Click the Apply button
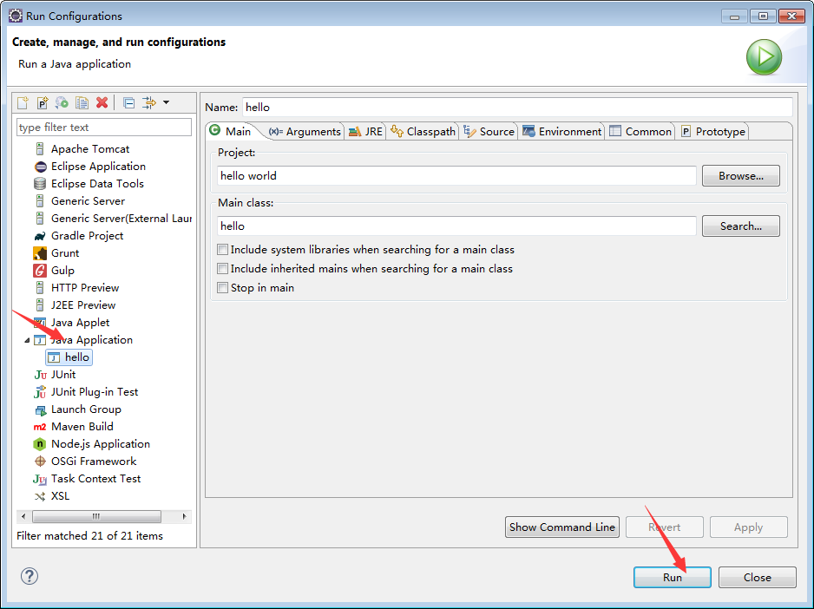This screenshot has height=609, width=814. pos(749,527)
